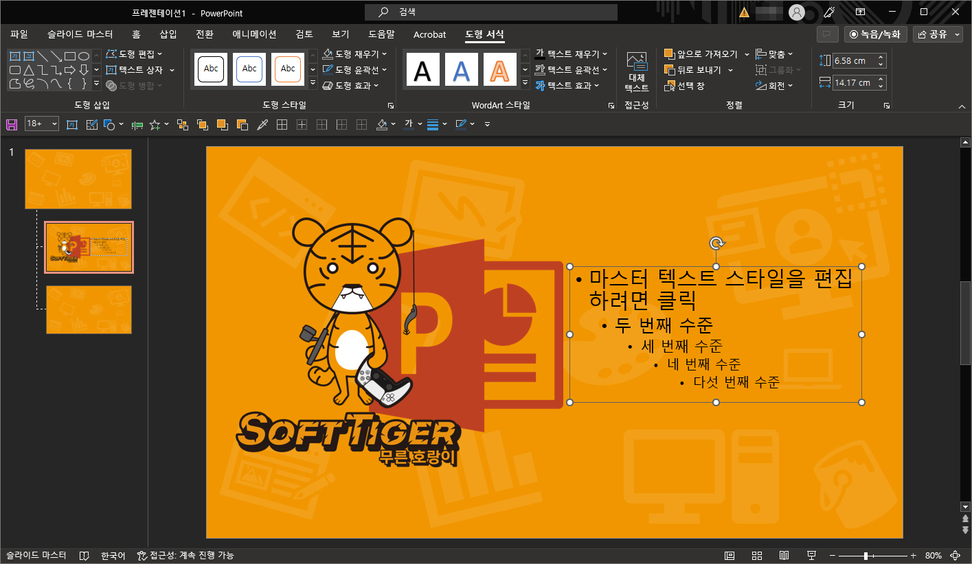This screenshot has width=972, height=564.
Task: Open the File (파일) tab
Action: (x=19, y=34)
